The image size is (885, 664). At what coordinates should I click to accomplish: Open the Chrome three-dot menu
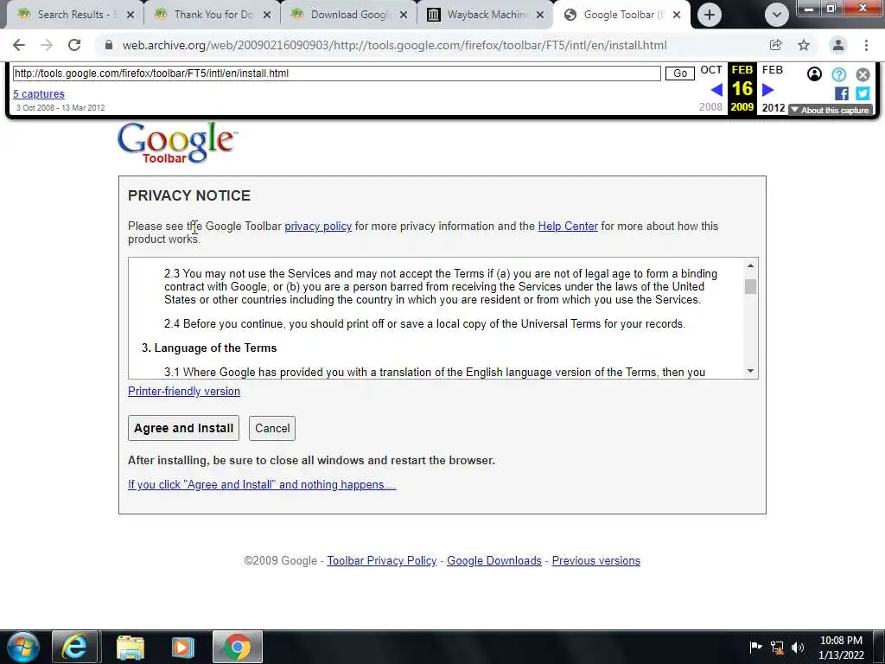[x=866, y=45]
